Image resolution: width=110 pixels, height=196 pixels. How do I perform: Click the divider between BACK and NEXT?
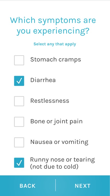click(56, 185)
